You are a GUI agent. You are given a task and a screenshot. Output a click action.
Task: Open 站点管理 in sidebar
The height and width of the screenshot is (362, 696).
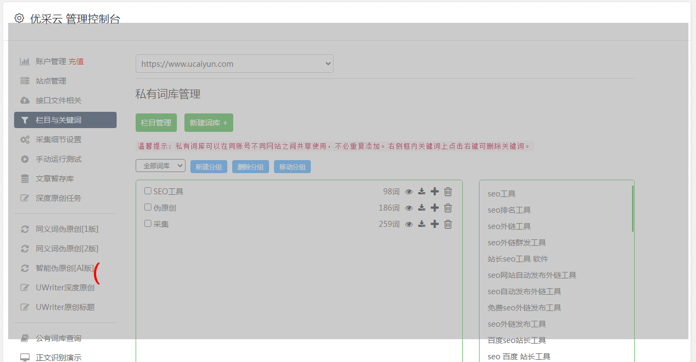[51, 81]
